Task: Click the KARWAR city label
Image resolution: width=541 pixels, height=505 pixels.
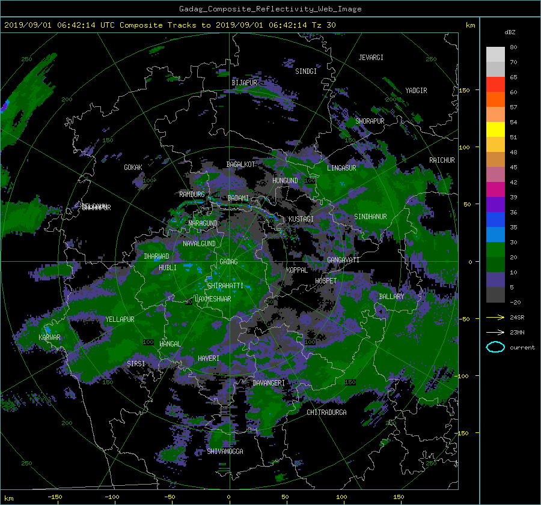Action: click(49, 337)
